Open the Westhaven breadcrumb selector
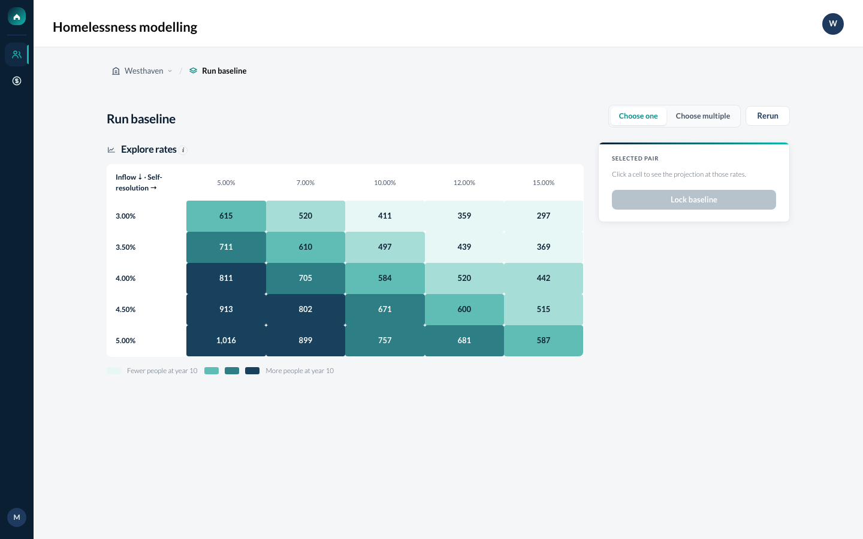863x539 pixels. (x=143, y=71)
